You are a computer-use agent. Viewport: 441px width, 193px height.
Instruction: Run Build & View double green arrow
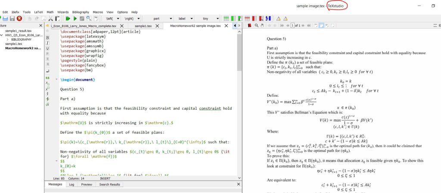(x=68, y=18)
